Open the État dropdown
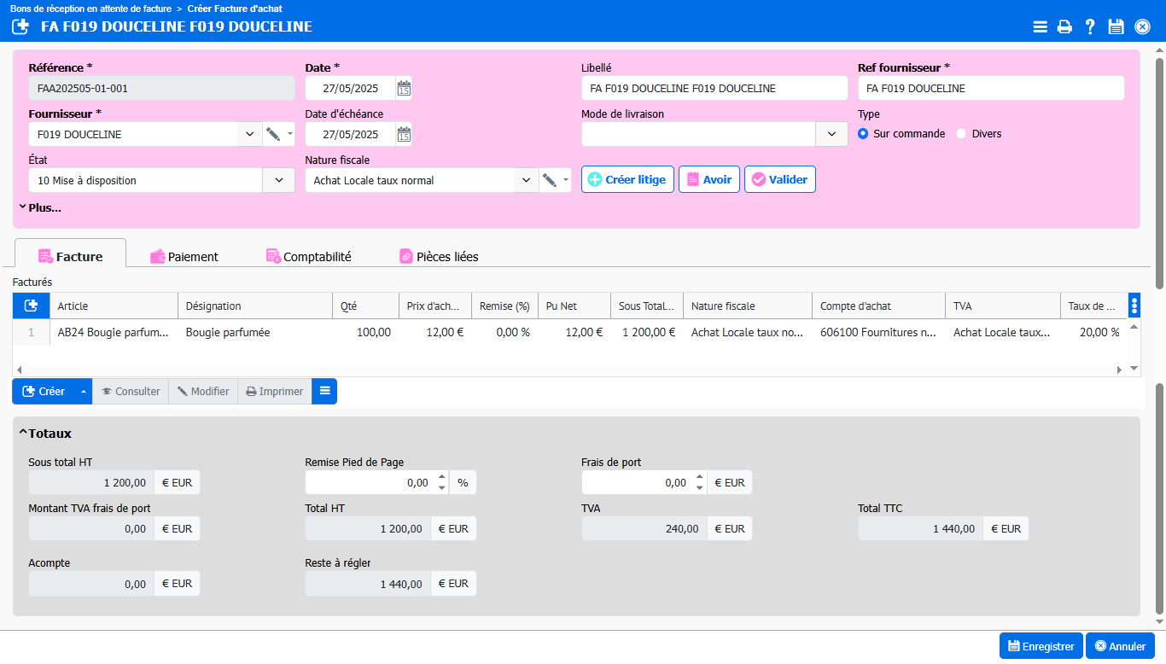Viewport: 1166px width, 664px height. pyautogui.click(x=278, y=180)
